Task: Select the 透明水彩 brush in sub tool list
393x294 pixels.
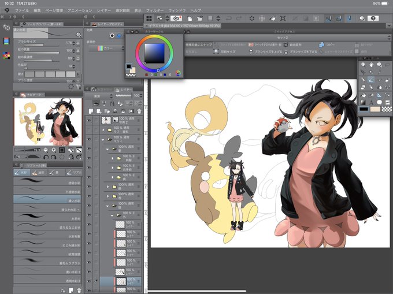Action: tap(47, 182)
